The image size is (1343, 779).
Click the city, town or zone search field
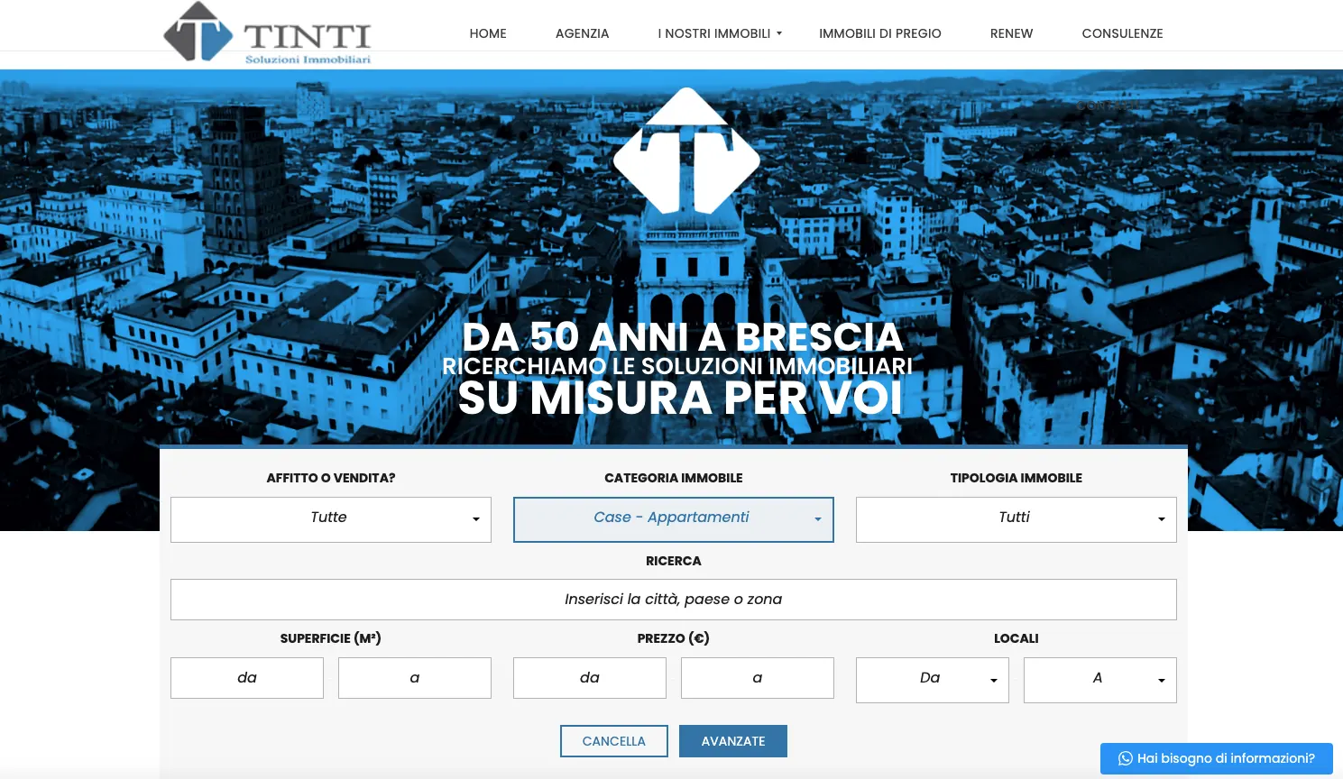pos(673,600)
